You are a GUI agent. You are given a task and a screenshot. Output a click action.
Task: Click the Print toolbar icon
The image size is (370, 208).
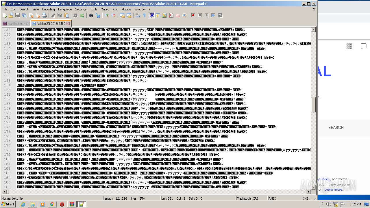pyautogui.click(x=44, y=15)
